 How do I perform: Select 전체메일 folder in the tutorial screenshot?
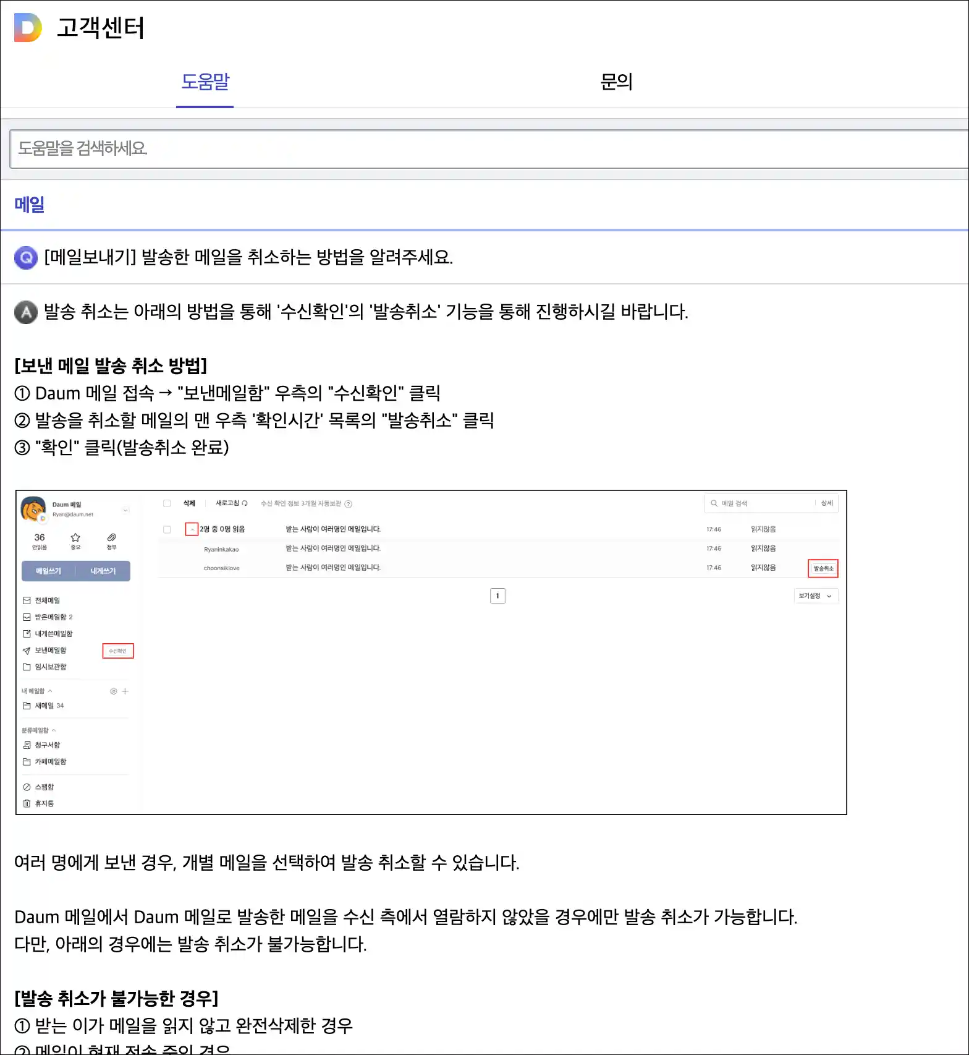pos(41,600)
